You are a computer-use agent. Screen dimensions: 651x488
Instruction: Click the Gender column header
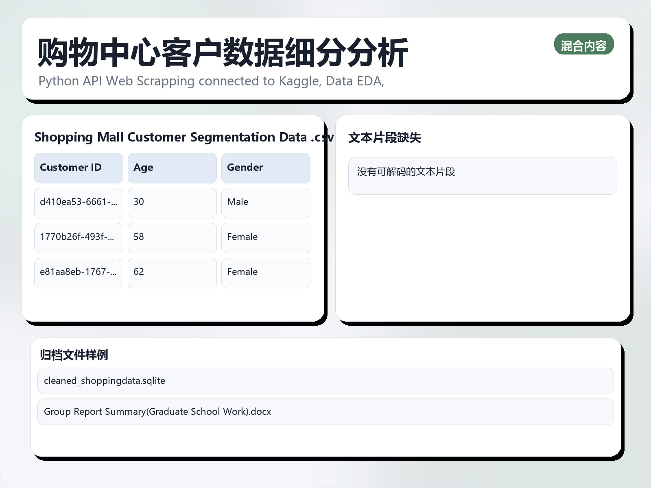tap(265, 168)
